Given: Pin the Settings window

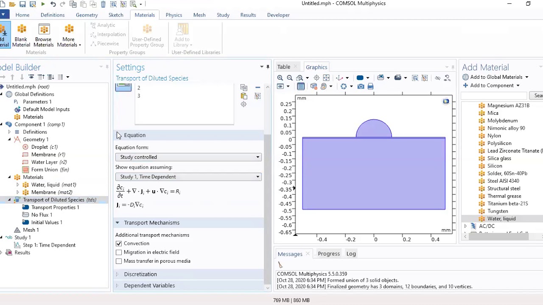Looking at the screenshot, I should click(268, 67).
